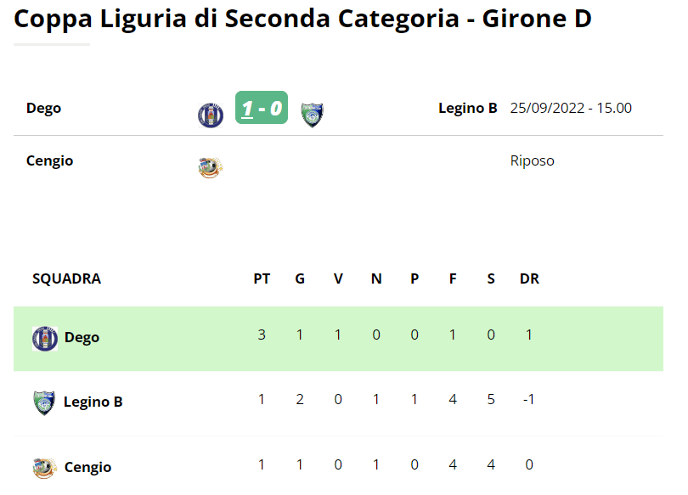Open Cengio team name in rest row

49,161
